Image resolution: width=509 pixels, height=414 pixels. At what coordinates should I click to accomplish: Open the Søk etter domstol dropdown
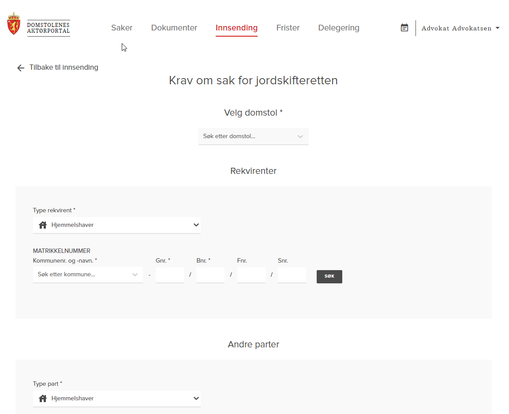tap(254, 136)
